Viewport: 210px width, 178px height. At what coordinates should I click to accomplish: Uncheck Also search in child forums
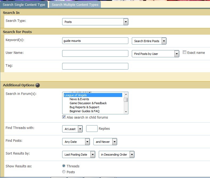point(64,117)
